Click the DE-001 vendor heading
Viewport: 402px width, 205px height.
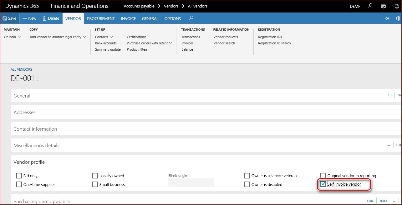tap(24, 78)
